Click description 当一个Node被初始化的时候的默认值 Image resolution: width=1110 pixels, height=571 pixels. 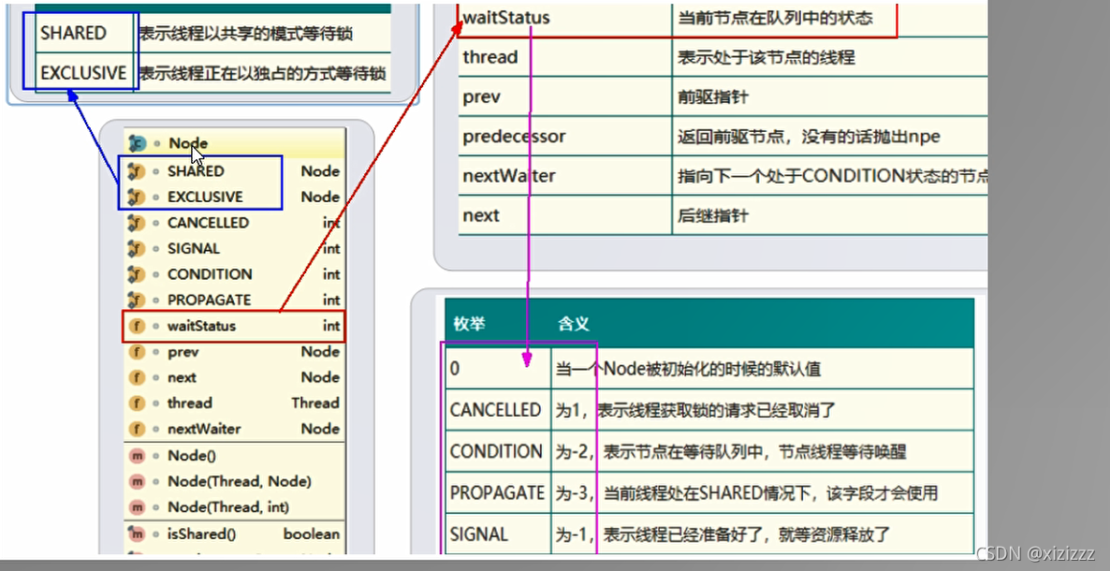click(x=688, y=370)
